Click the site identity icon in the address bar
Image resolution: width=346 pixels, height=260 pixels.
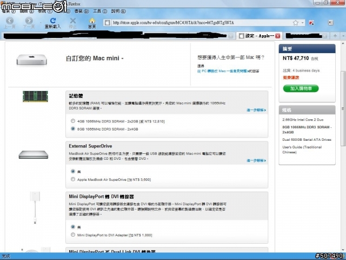108,23
